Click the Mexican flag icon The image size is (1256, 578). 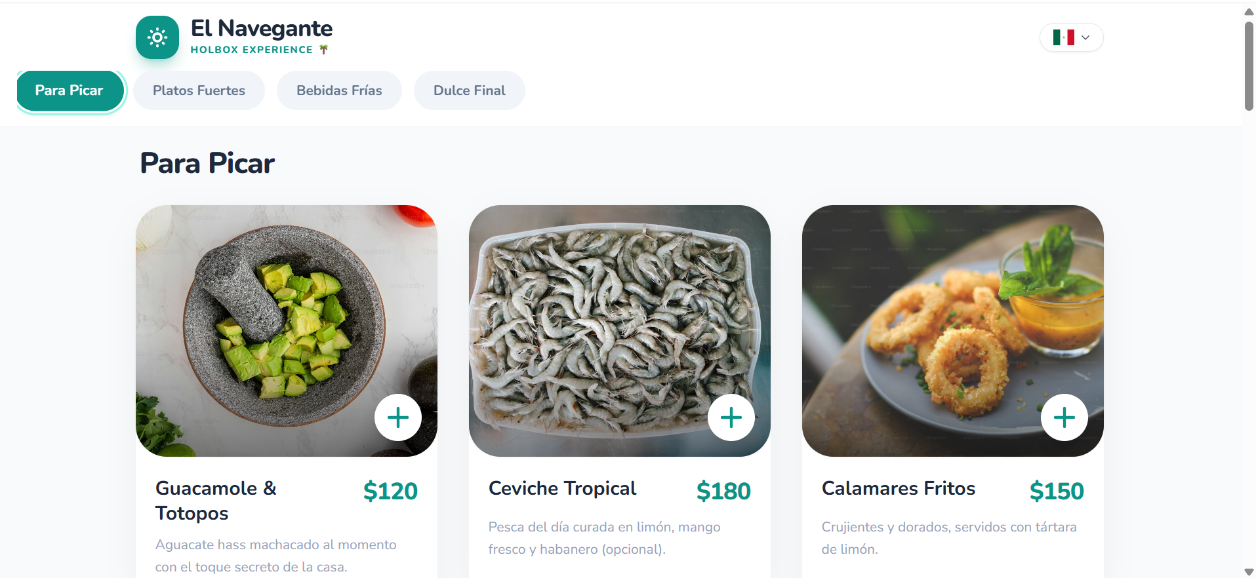point(1063,37)
